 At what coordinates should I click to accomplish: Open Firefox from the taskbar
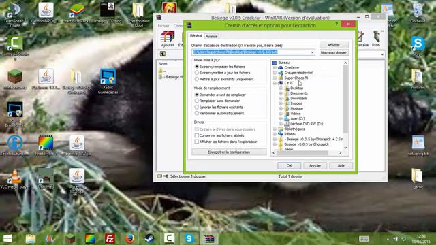point(129,239)
